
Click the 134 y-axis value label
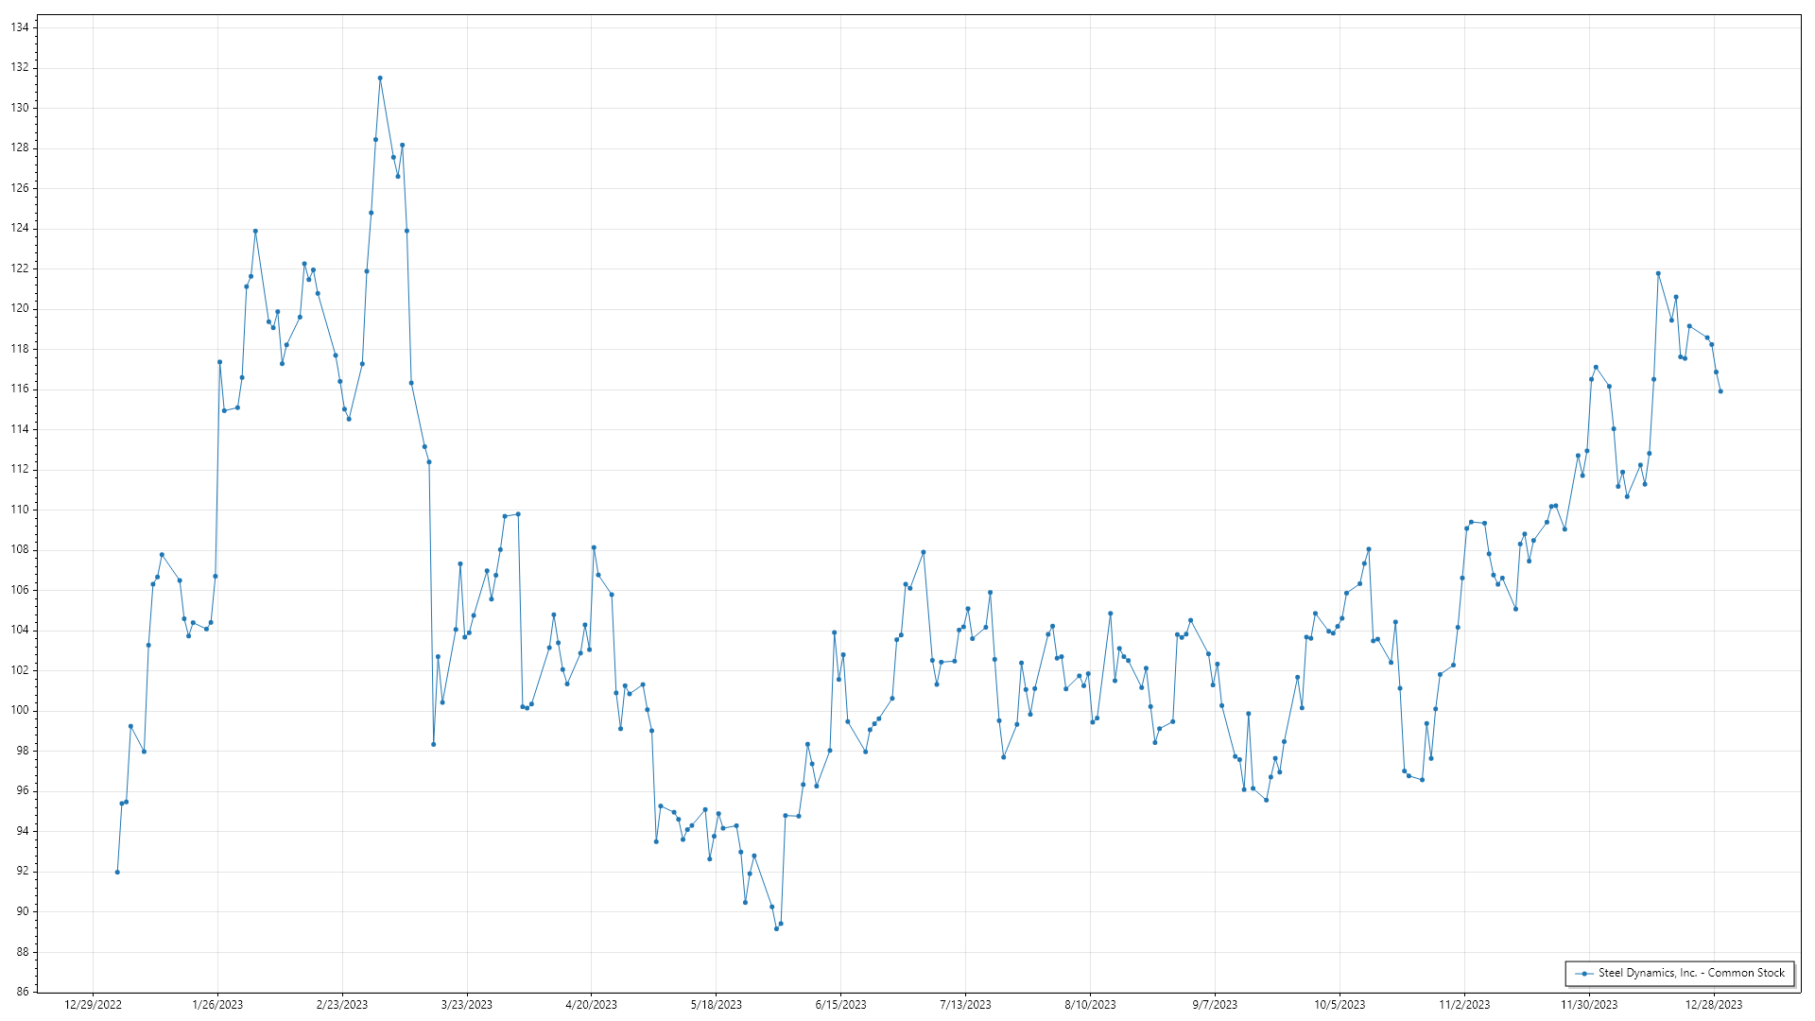pos(20,27)
